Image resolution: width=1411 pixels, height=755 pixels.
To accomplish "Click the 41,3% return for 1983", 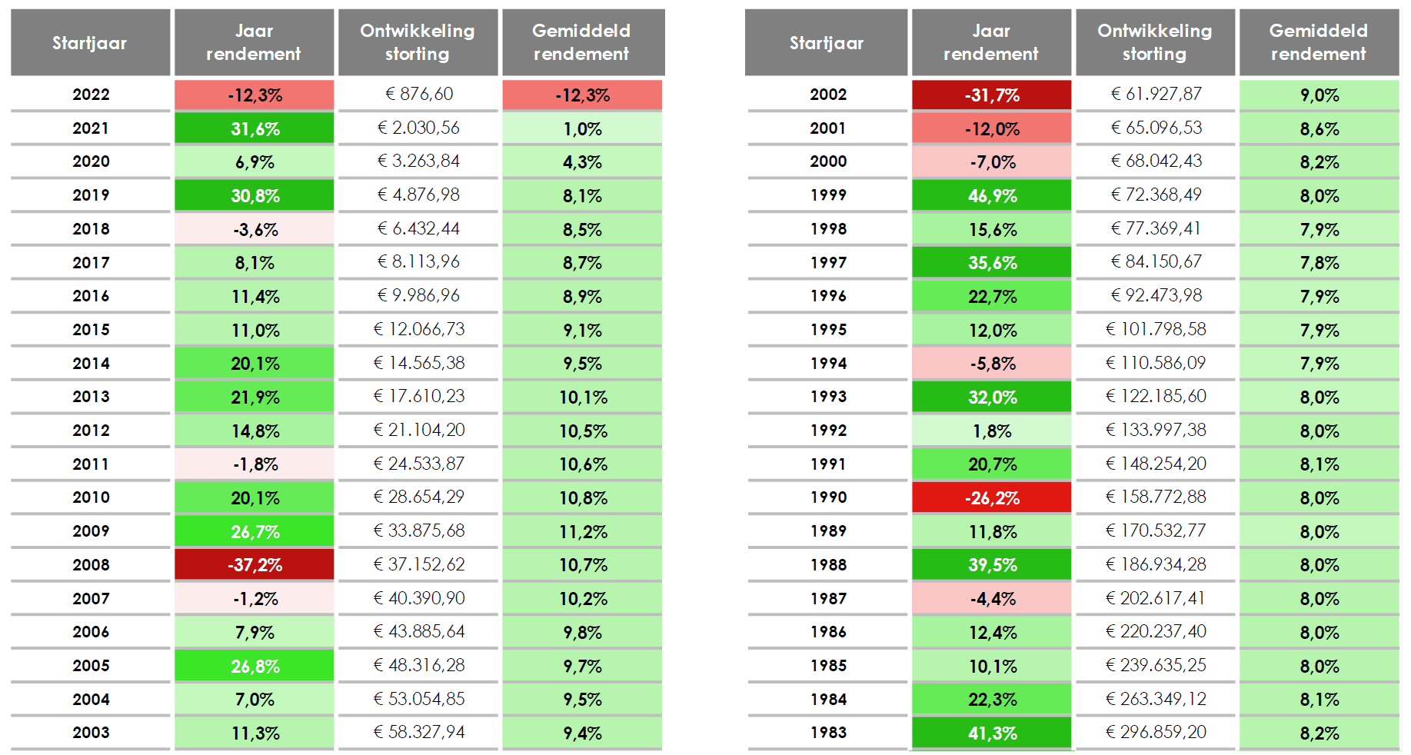I will (x=991, y=733).
